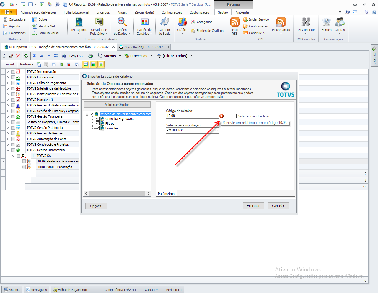Expand the TOTVS Folha de Pagamento node

(x=8, y=83)
